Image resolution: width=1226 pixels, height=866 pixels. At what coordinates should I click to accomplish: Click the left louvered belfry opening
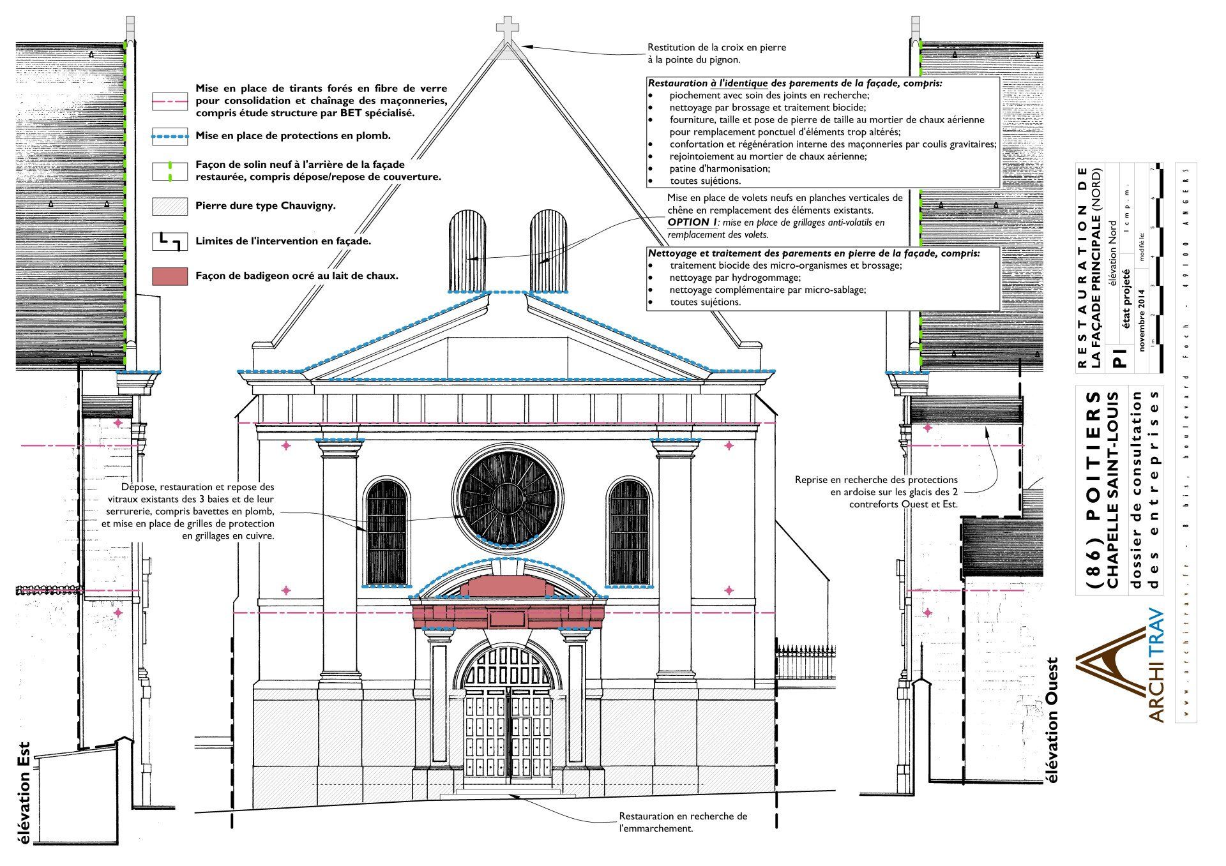coord(467,250)
